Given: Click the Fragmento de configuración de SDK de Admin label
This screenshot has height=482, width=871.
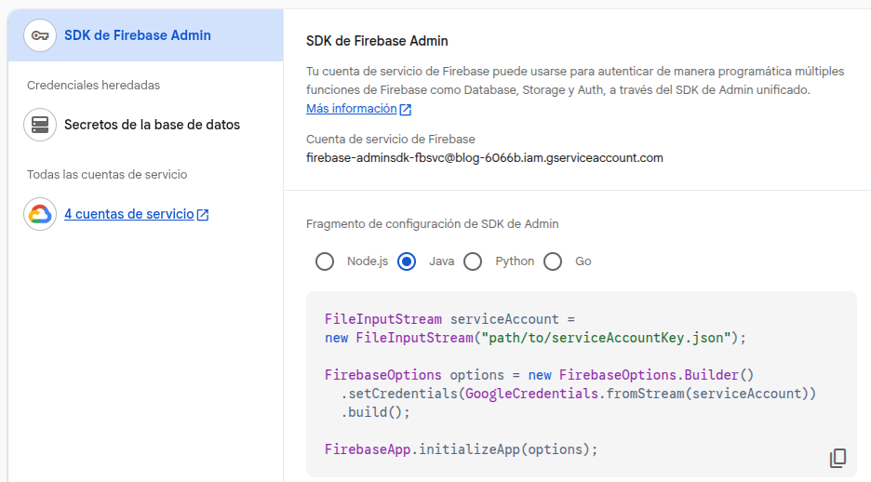Looking at the screenshot, I should (x=432, y=223).
